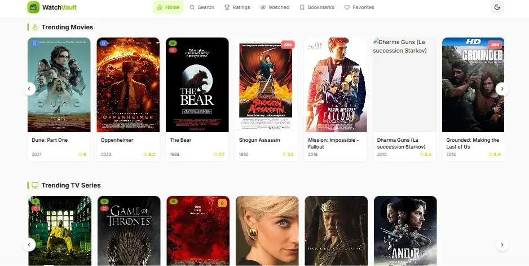Show next TV series with right arrow
The height and width of the screenshot is (266, 529).
pyautogui.click(x=502, y=245)
